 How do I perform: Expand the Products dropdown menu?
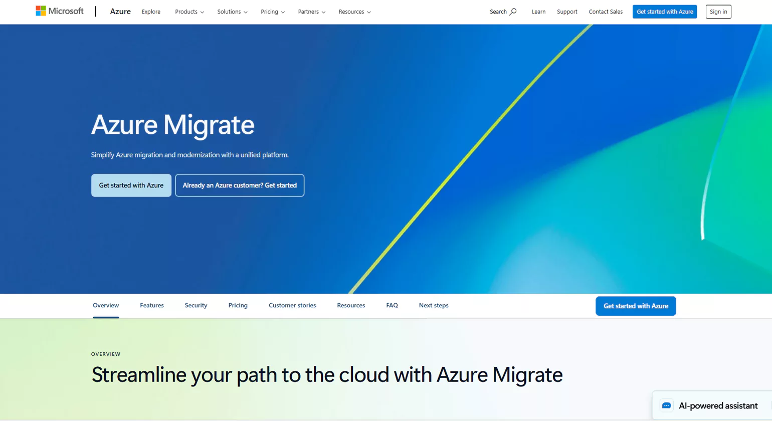pyautogui.click(x=189, y=12)
